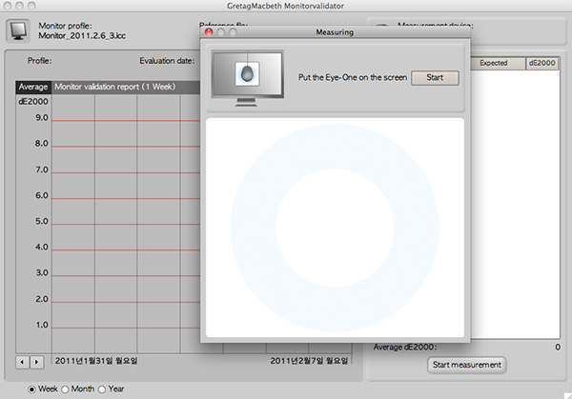Click the previous period arrow
The width and height of the screenshot is (572, 399).
pos(24,362)
